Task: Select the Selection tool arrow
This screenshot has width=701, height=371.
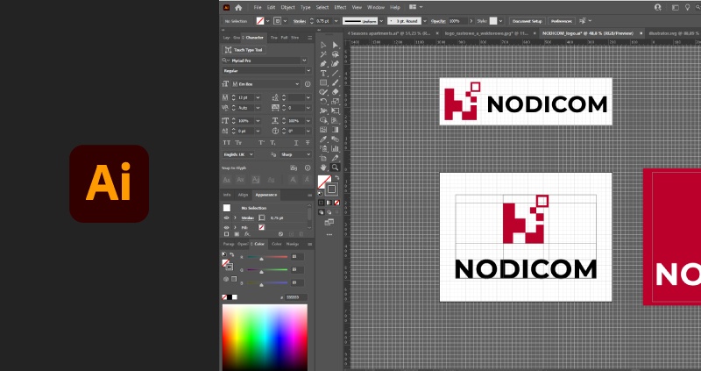Action: (x=323, y=45)
